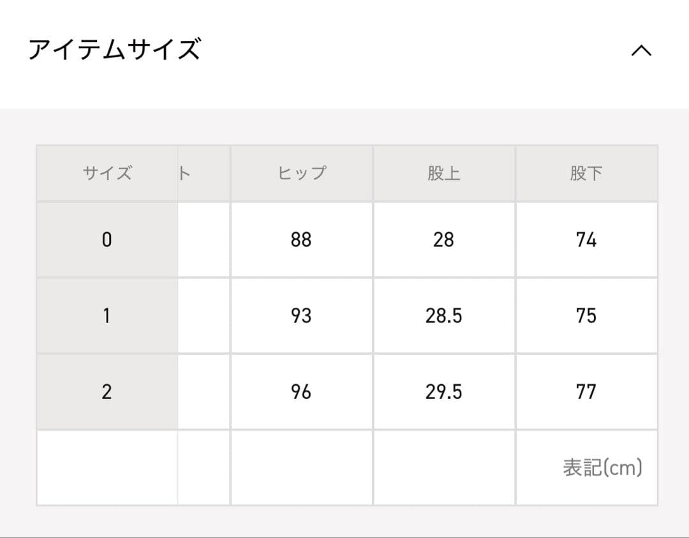Screen dimensions: 689x538
Task: Collapse the アイテムサイズ section chevron
Action: coord(641,50)
